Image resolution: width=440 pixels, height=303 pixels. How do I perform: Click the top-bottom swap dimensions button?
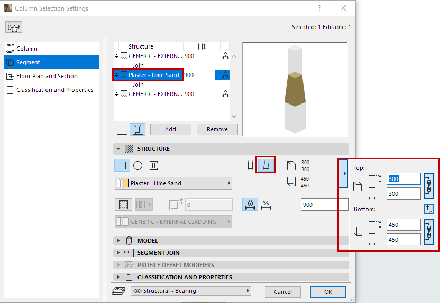click(x=429, y=209)
